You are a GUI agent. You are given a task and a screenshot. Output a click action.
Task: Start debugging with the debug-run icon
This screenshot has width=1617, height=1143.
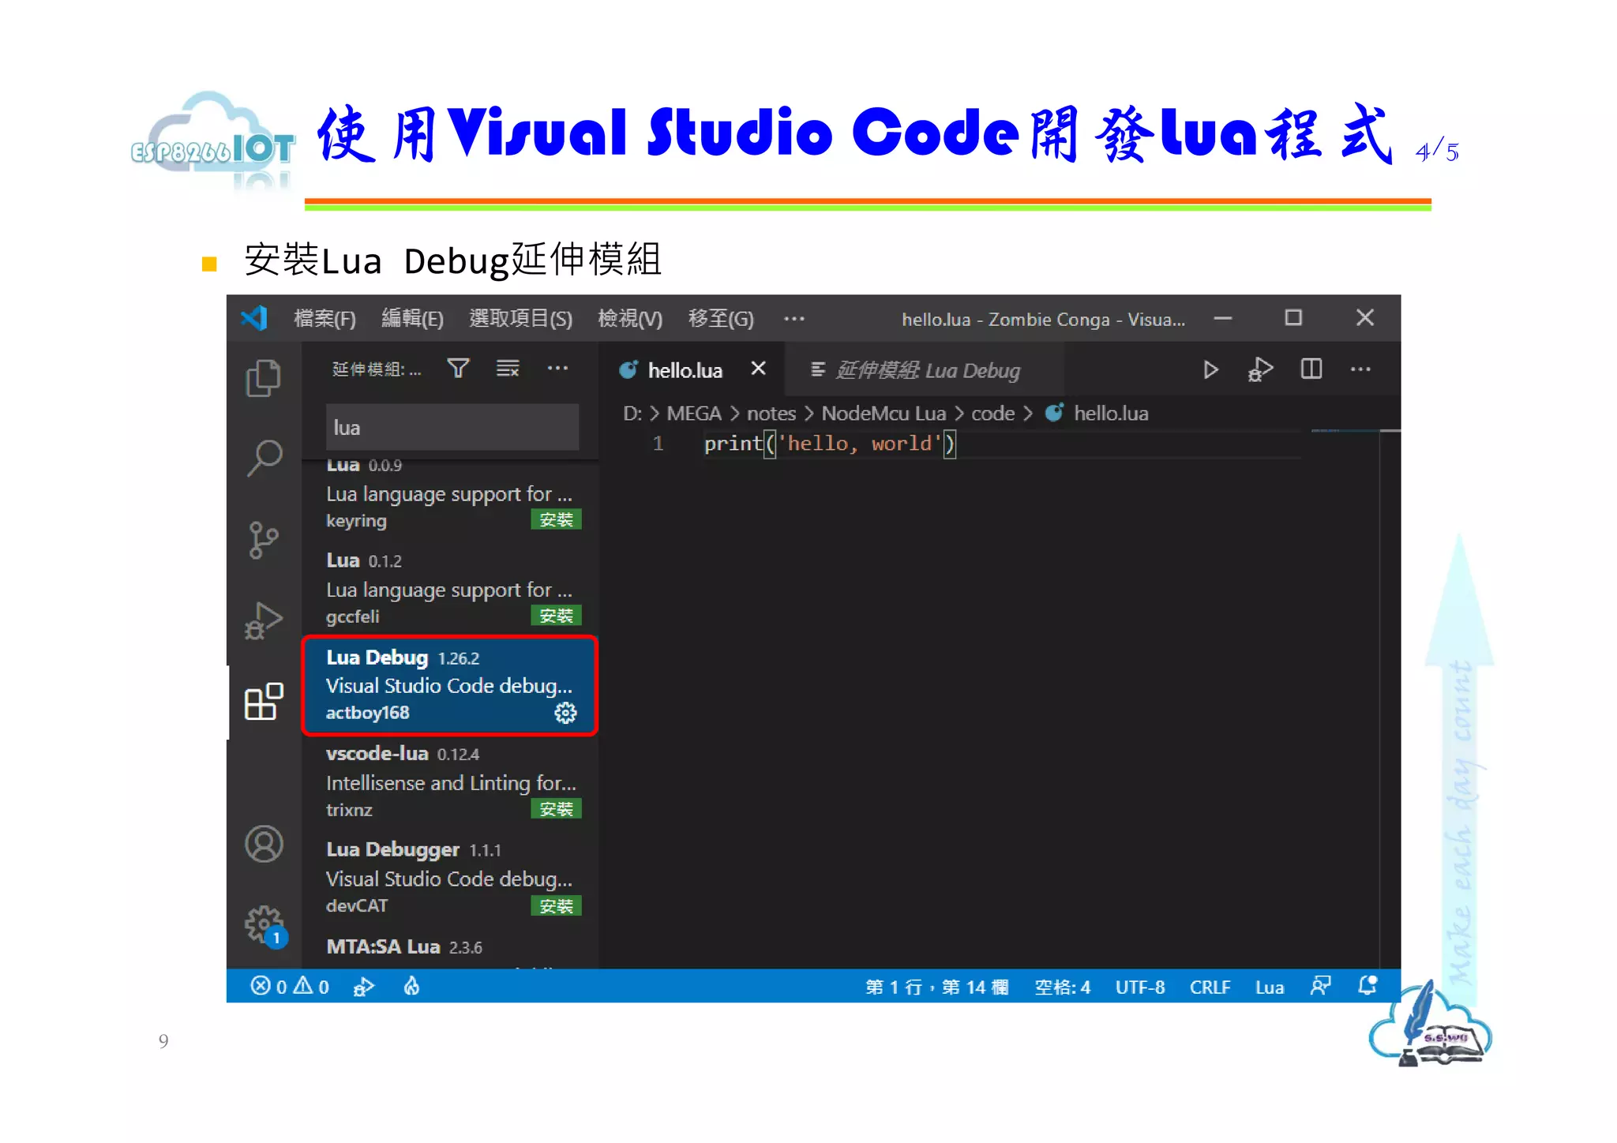coord(1260,369)
